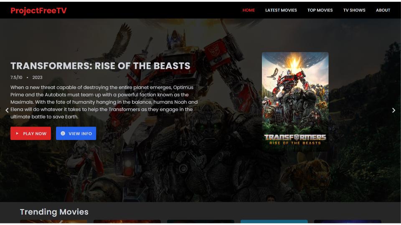This screenshot has width=401, height=225.
Task: Click the ProjectFreeTV logo
Action: point(38,10)
